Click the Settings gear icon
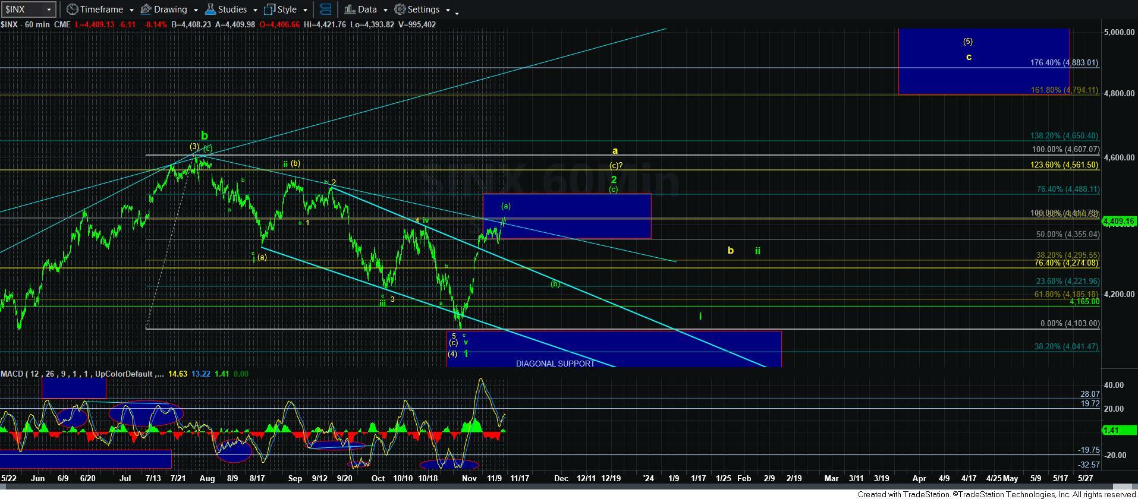1138x499 pixels. [400, 10]
